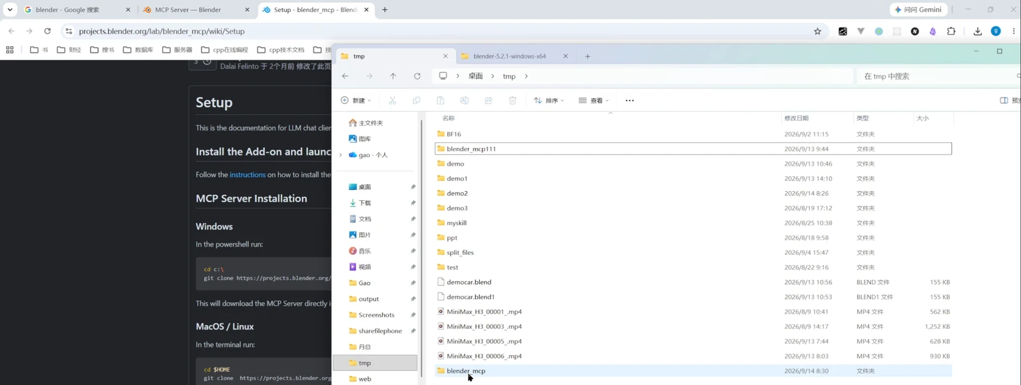1021x385 pixels.
Task: Select 图库 in navigation pane
Action: tap(360, 139)
